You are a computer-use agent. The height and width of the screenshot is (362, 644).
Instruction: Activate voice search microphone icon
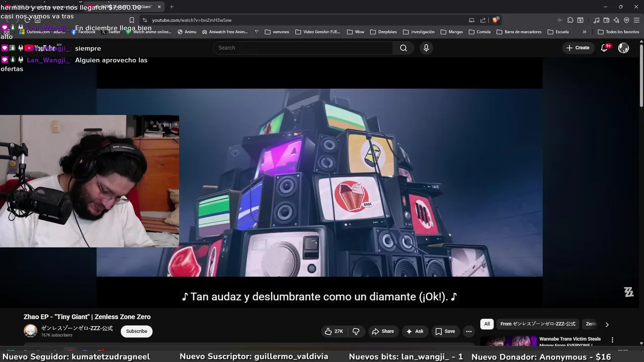[x=426, y=48]
